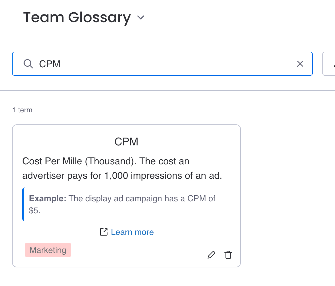Screen dimensions: 335x286
Task: Click the "$5." text in the example
Action: [35, 211]
